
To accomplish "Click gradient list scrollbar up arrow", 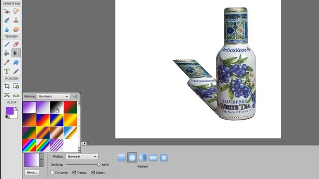I will [x=79, y=103].
